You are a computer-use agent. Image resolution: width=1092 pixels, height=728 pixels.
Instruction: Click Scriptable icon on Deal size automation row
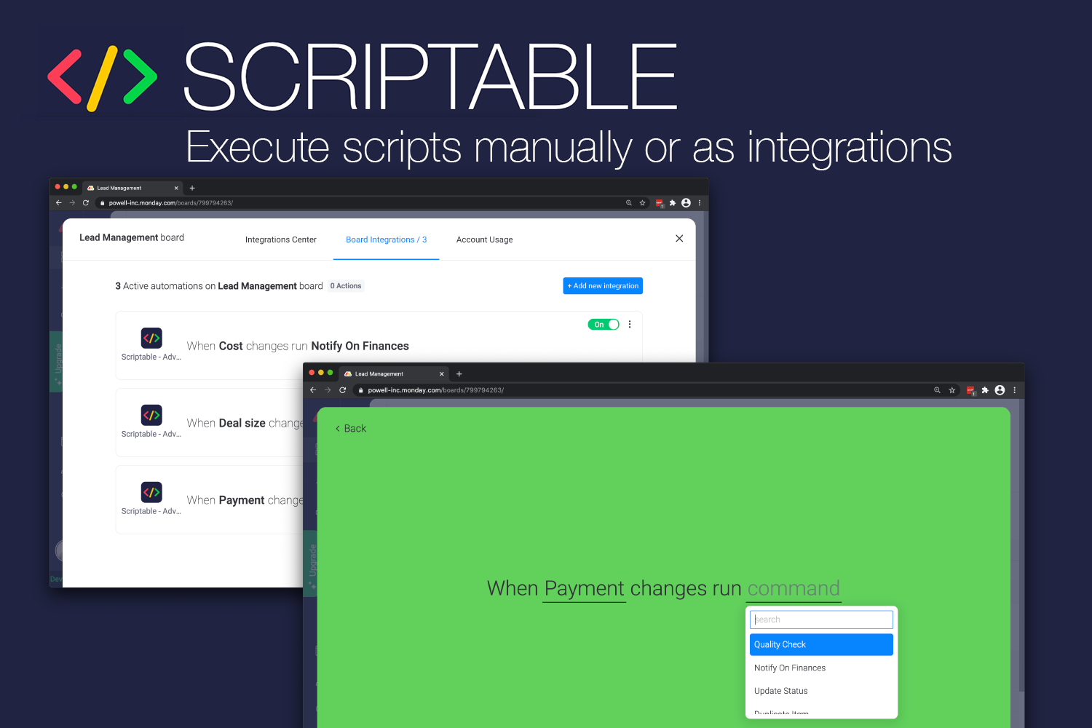point(151,415)
